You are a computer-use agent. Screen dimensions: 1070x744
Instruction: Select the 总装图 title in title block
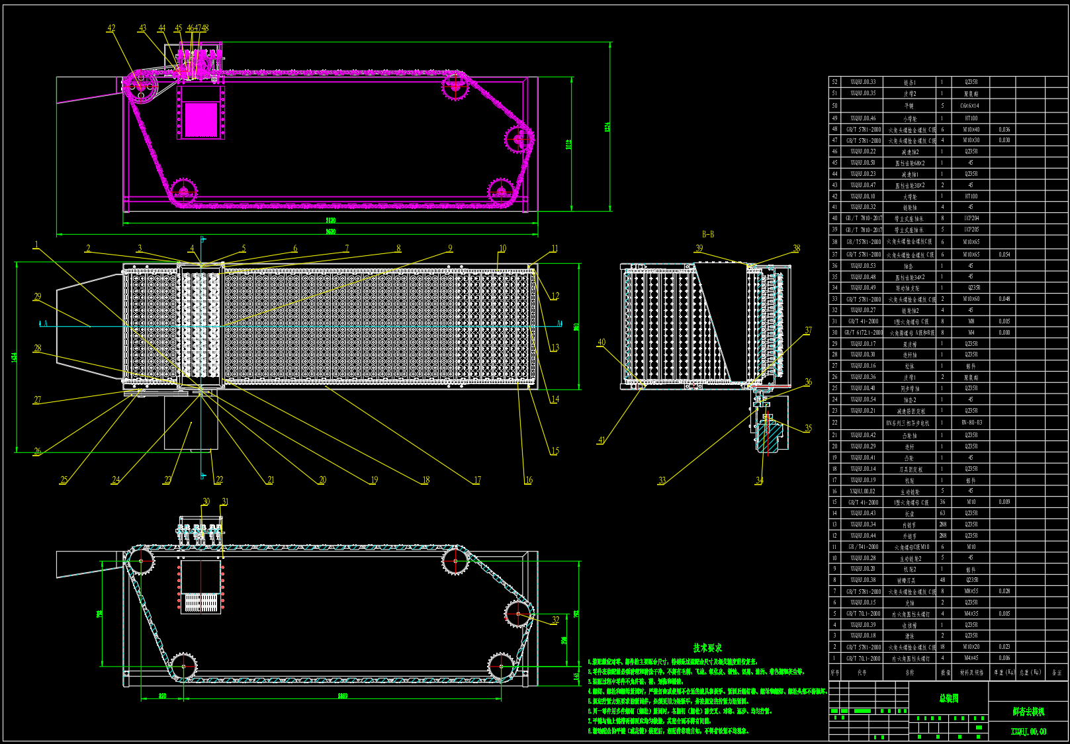[x=948, y=698]
